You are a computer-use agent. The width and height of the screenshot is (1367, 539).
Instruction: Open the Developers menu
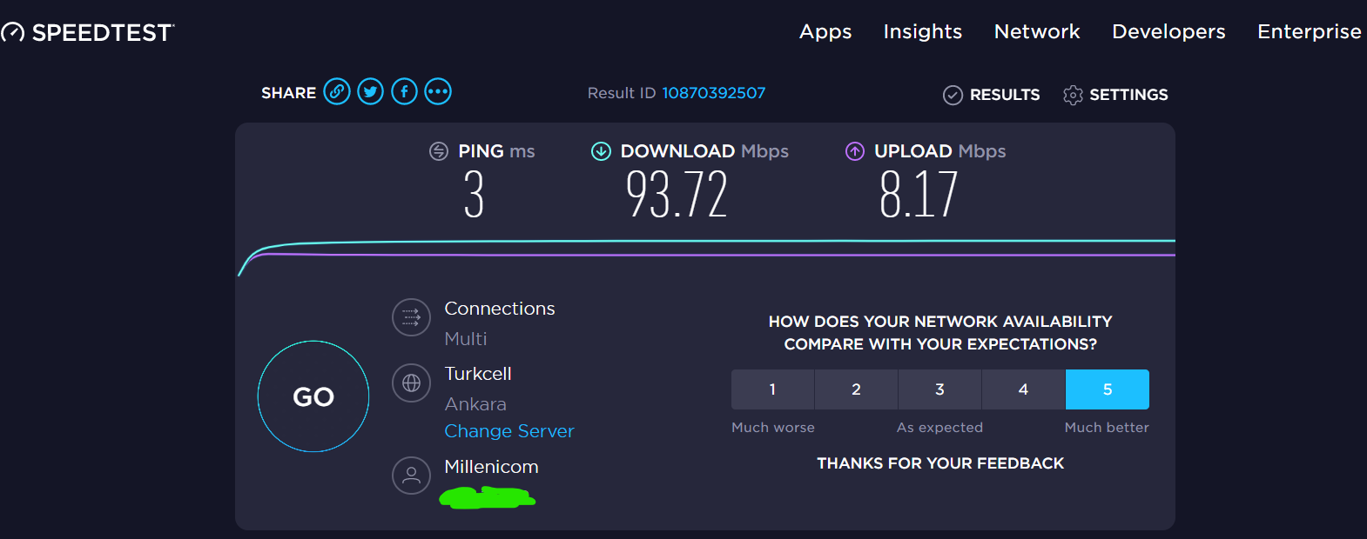coord(1168,32)
